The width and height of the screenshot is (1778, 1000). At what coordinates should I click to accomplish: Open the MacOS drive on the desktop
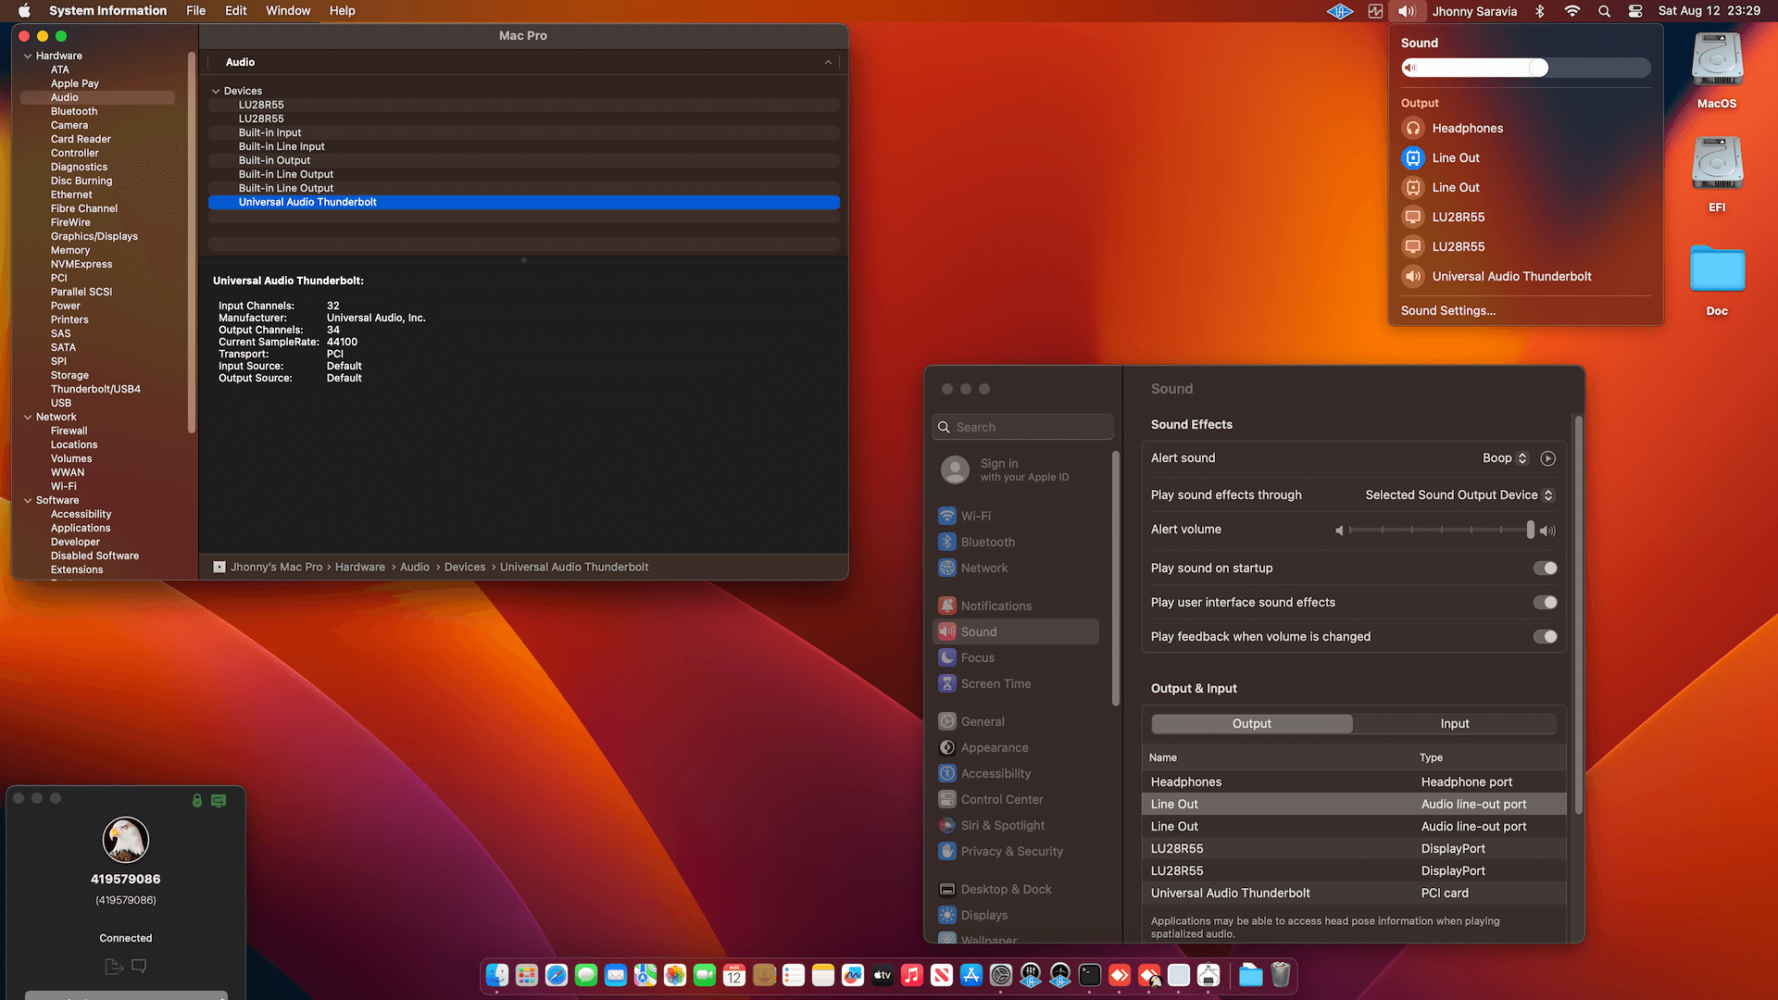pyautogui.click(x=1717, y=70)
